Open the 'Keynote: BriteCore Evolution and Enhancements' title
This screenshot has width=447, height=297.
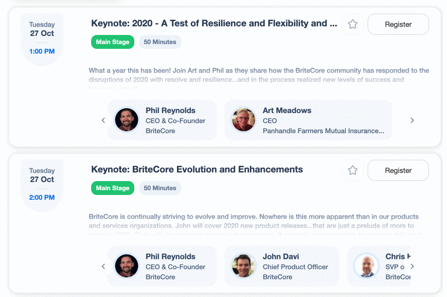(197, 170)
